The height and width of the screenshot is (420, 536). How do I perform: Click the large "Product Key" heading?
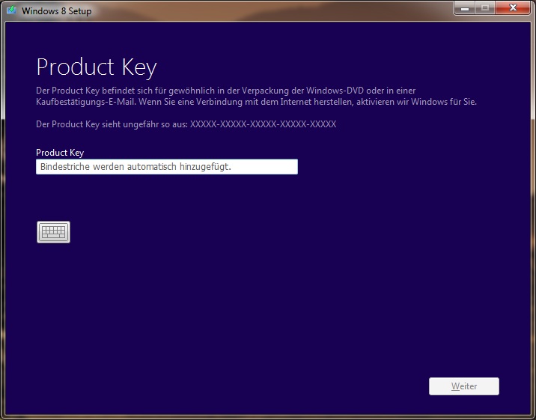click(x=96, y=67)
